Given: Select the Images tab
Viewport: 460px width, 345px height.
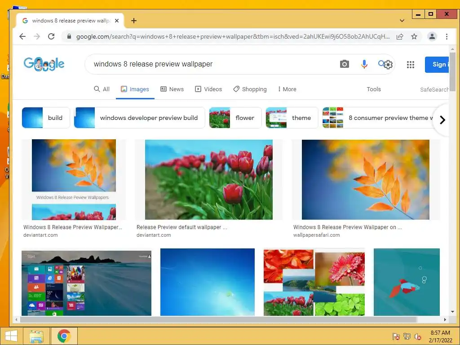Looking at the screenshot, I should tap(135, 89).
